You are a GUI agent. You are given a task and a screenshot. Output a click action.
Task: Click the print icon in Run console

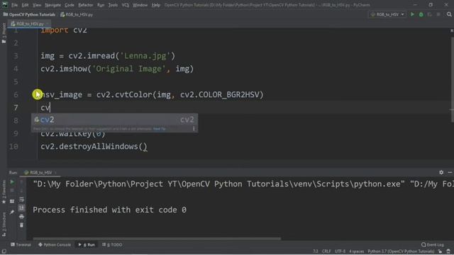tap(21, 216)
